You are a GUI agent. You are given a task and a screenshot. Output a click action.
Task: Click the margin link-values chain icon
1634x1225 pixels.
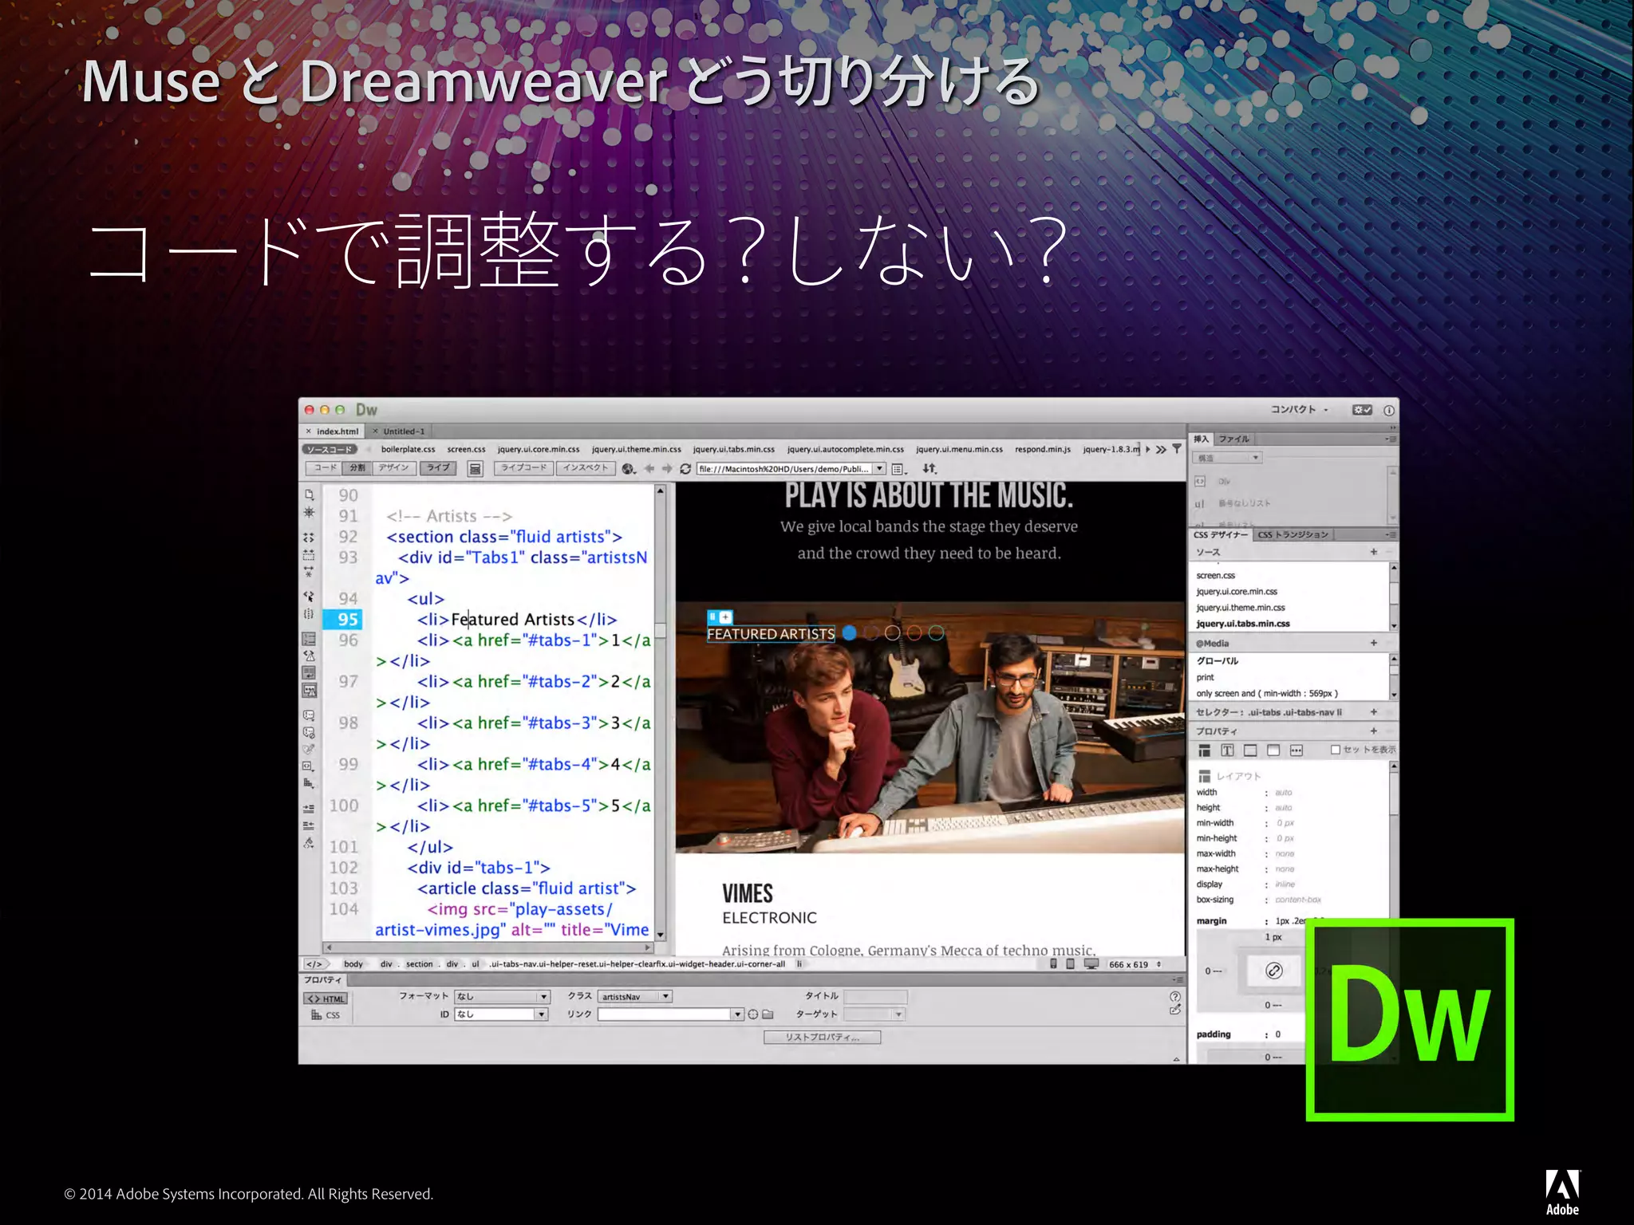1274,971
